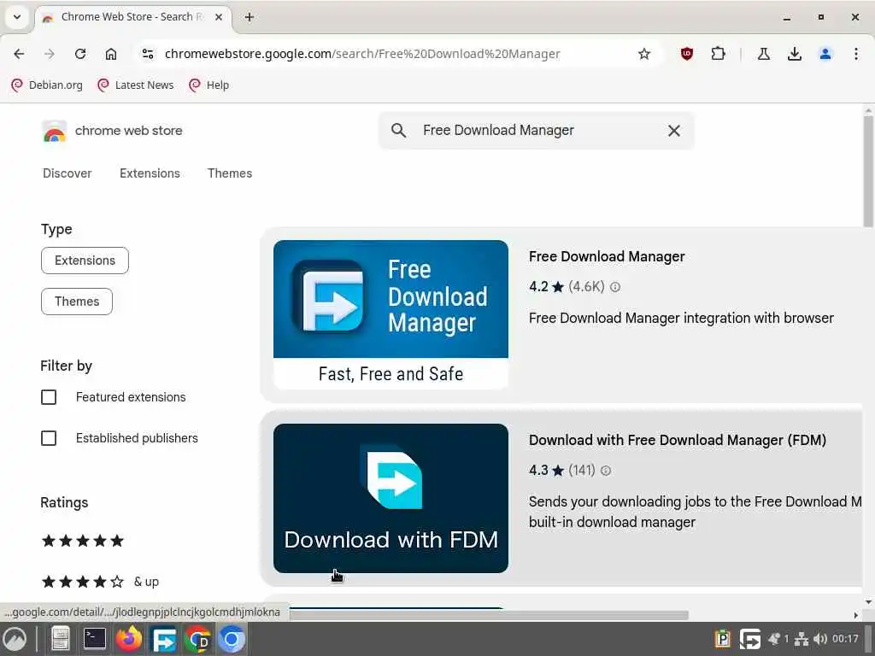
Task: Close the Chrome Web Store tab
Action: tap(219, 17)
